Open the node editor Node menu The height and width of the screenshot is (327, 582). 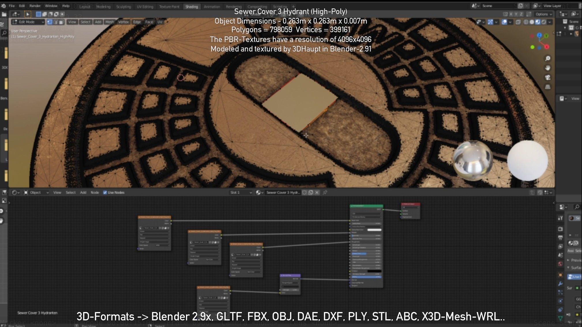(95, 193)
